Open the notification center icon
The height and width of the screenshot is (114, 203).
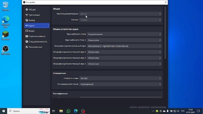(x=198, y=111)
